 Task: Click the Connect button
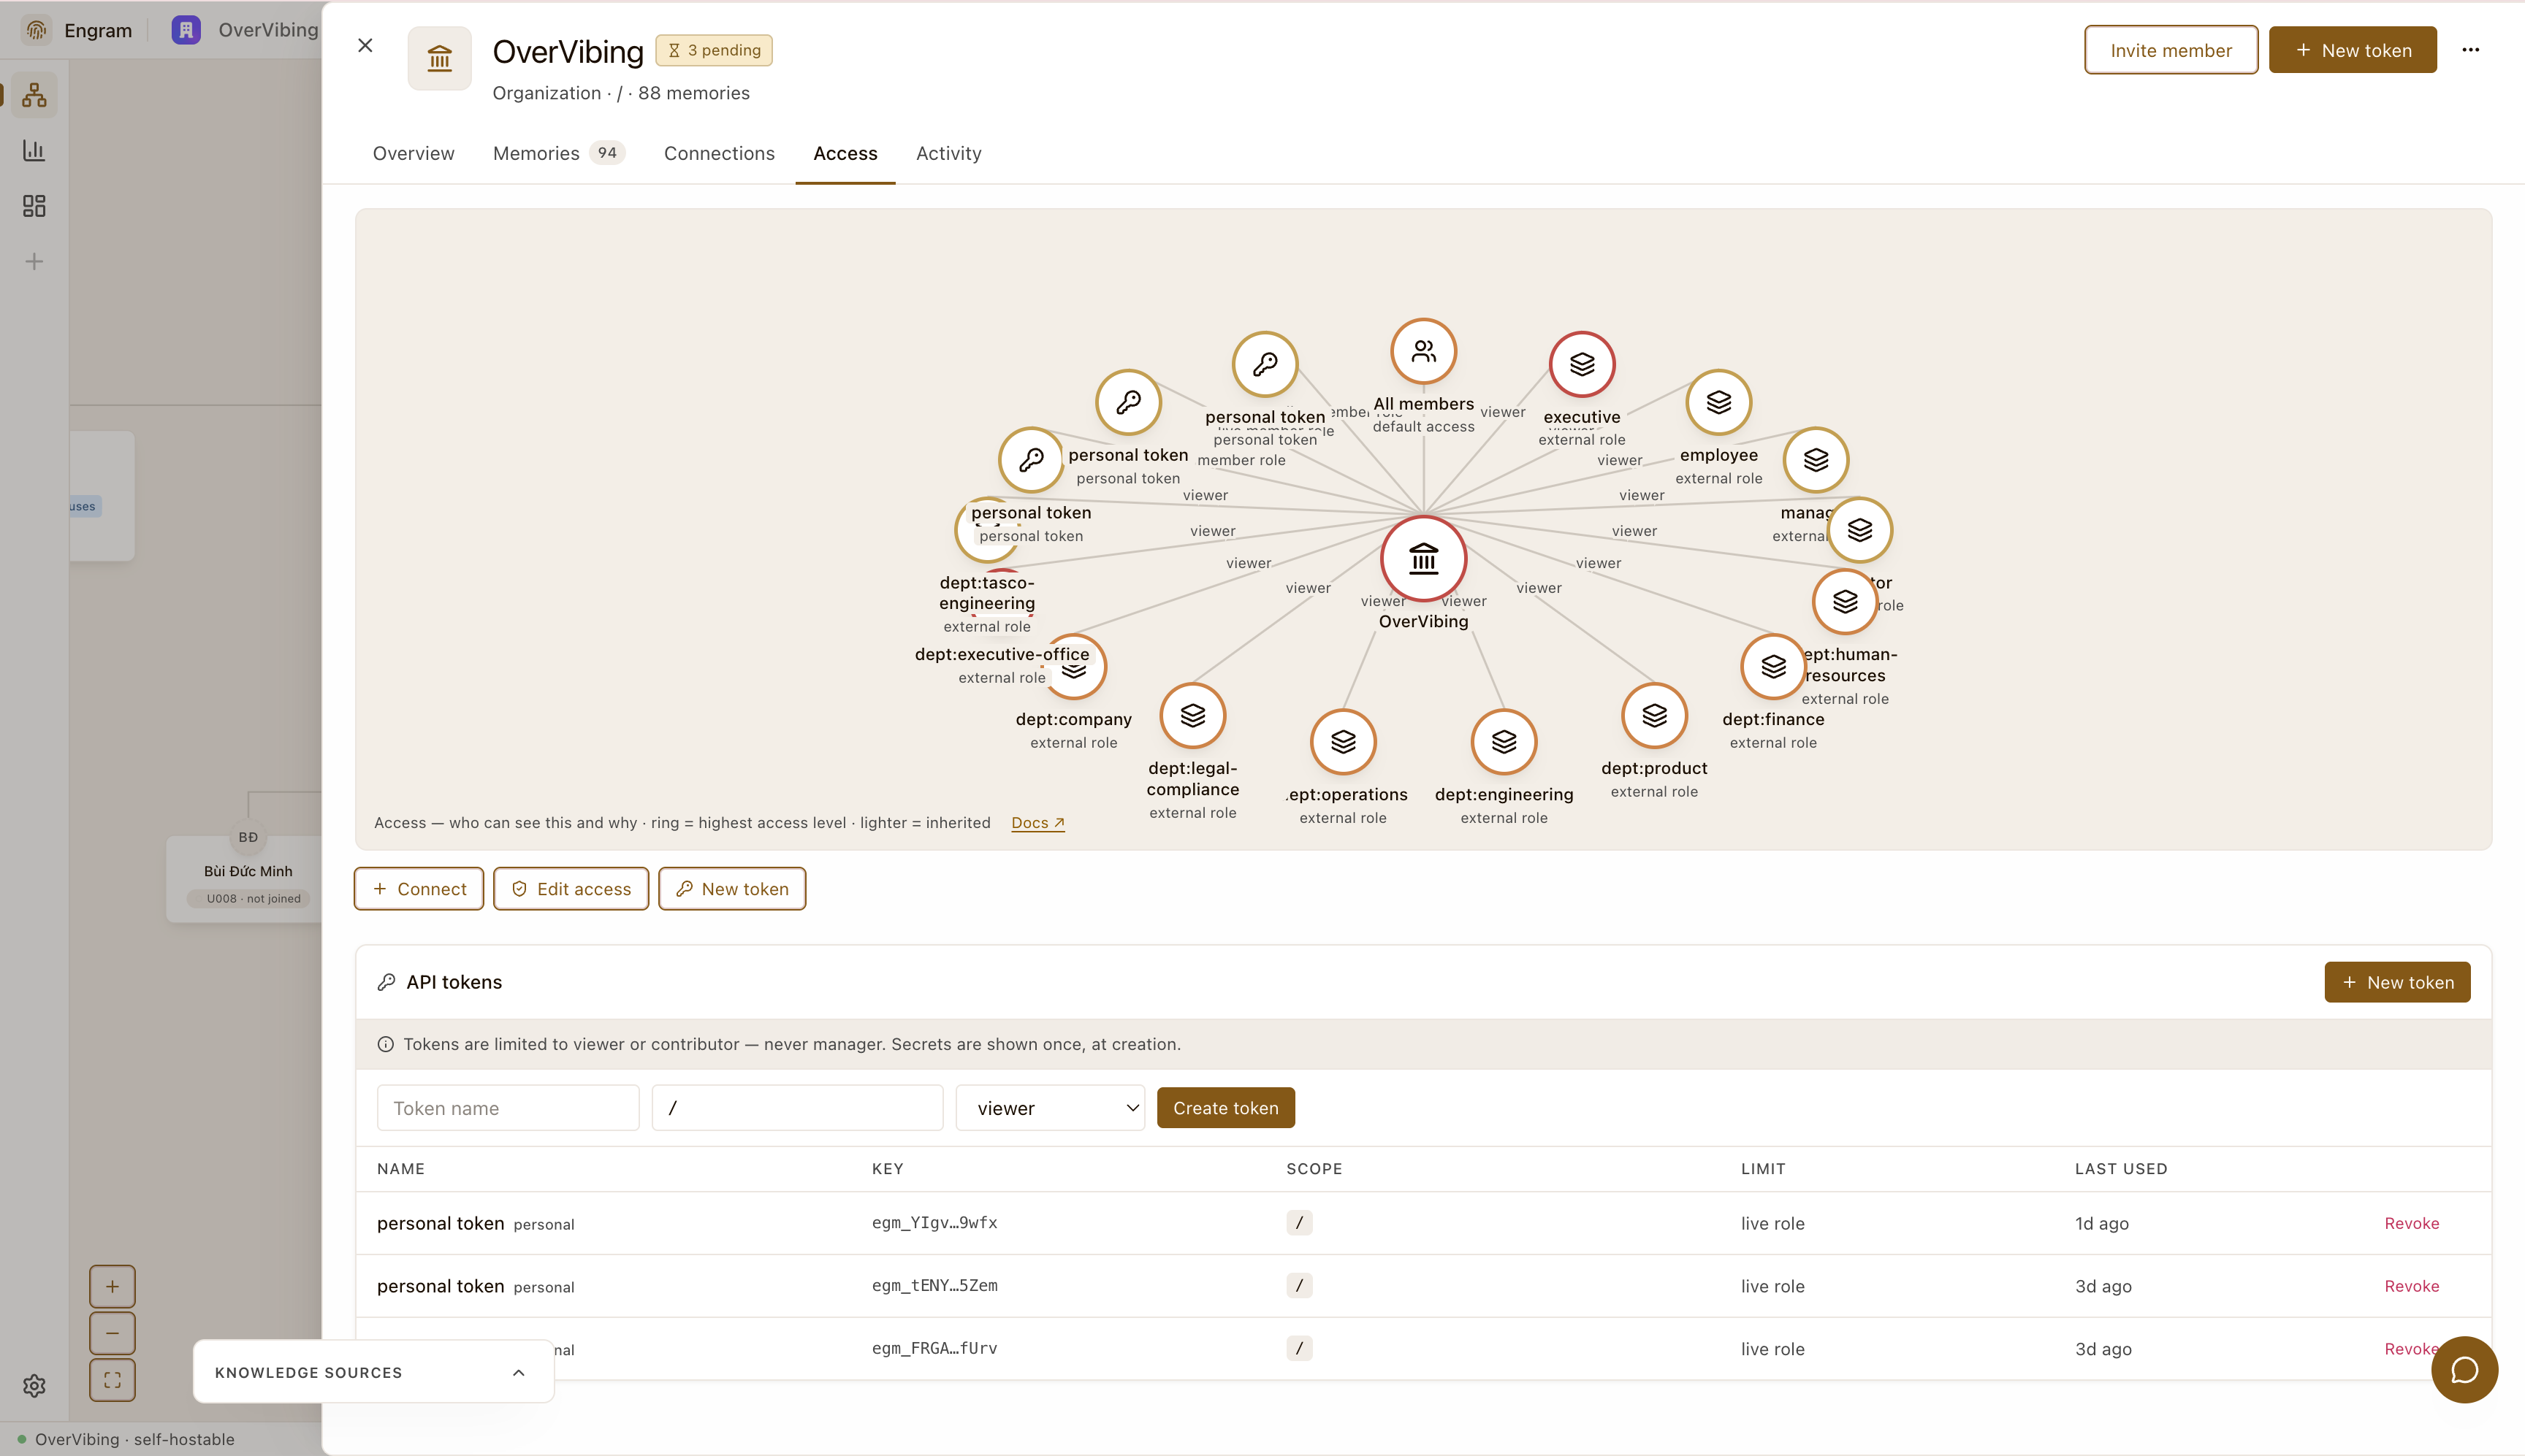tap(419, 889)
